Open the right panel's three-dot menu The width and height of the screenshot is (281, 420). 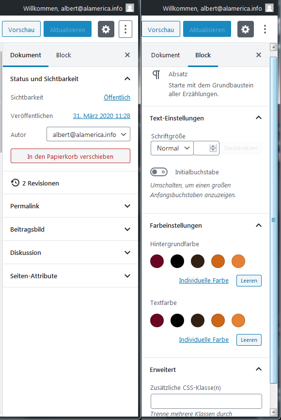coord(265,29)
